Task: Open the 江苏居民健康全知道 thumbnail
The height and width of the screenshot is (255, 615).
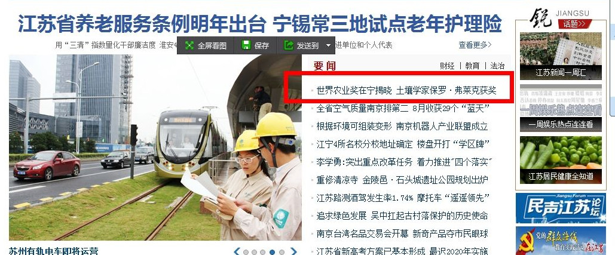Action: click(x=561, y=160)
